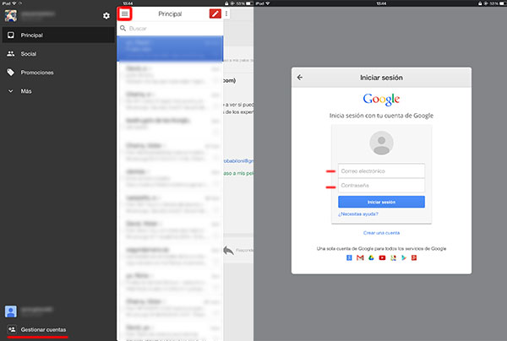The image size is (507, 341).
Task: Click the Gmail service icon
Action: pyautogui.click(x=360, y=257)
